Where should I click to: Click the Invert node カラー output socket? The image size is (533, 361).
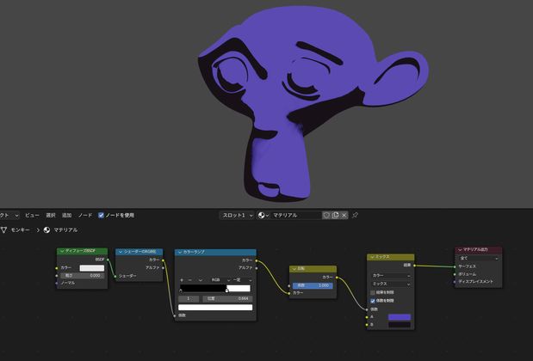[337, 277]
